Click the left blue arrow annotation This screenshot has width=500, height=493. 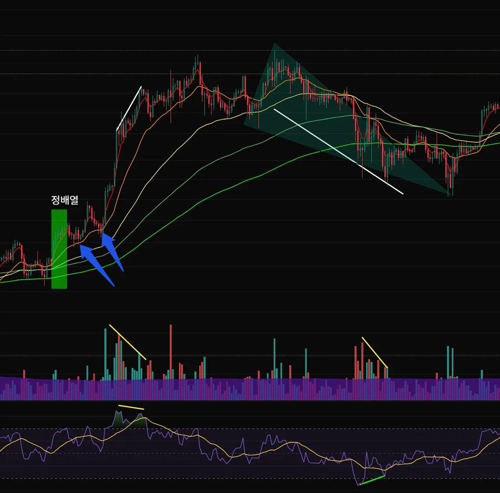click(96, 264)
